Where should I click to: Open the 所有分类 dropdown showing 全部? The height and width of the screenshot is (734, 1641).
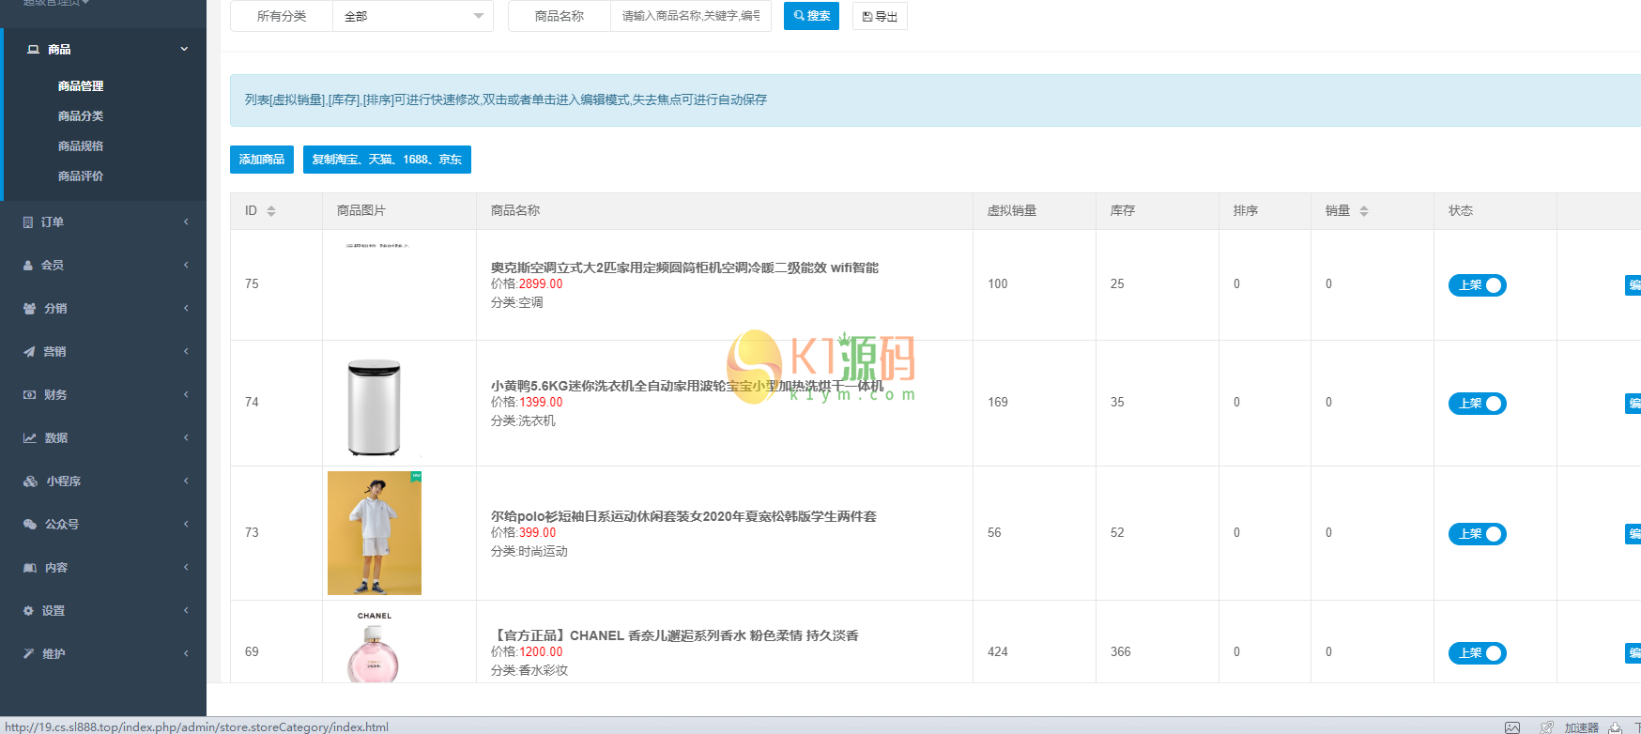coord(413,16)
